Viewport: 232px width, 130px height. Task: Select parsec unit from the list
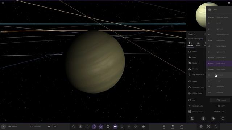219,23
